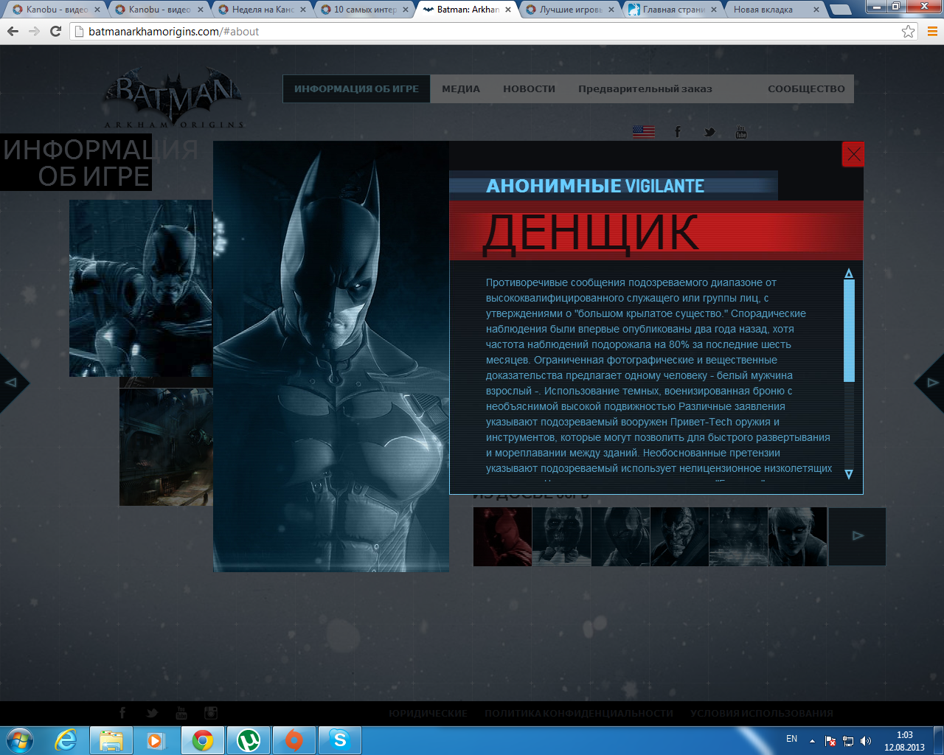Open the Facebook icon near the header
The height and width of the screenshot is (755, 944).
[677, 132]
